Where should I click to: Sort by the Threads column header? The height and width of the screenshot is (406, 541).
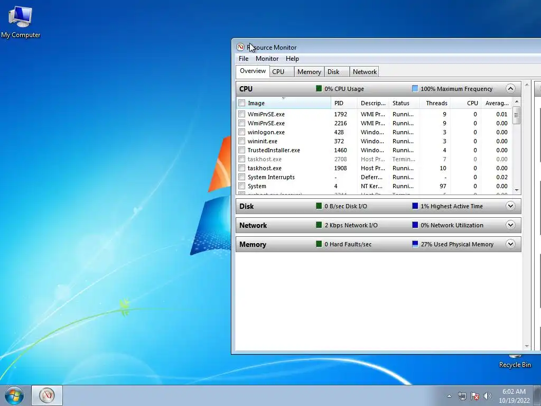point(435,103)
